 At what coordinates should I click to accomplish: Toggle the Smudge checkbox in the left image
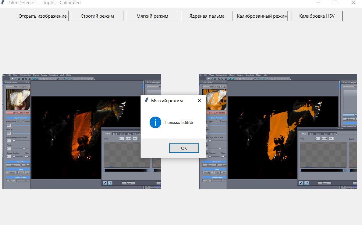click(x=24, y=121)
